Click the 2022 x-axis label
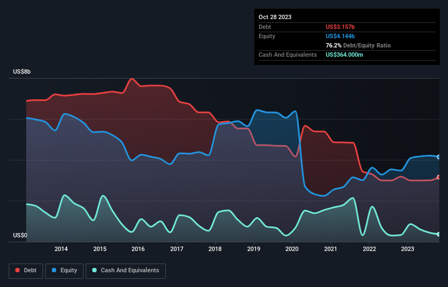The width and height of the screenshot is (448, 287). click(369, 249)
